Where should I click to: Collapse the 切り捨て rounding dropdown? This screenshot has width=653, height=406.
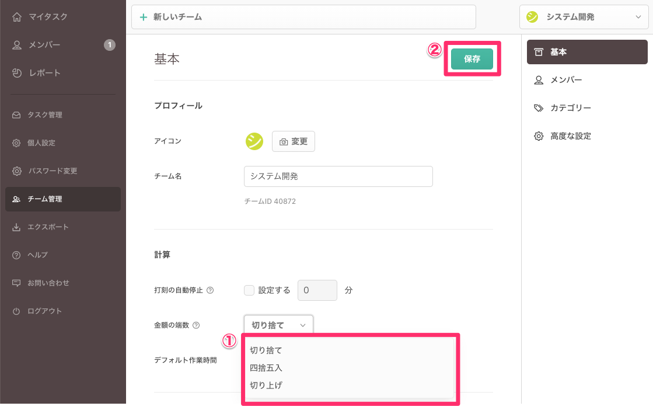pos(278,325)
